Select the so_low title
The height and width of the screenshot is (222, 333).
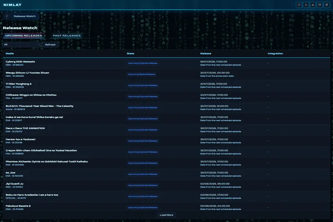pyautogui.click(x=10, y=173)
